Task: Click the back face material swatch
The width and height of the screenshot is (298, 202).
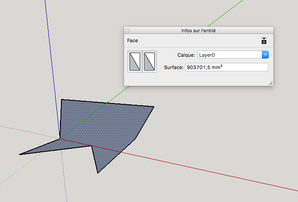Action: pos(149,62)
